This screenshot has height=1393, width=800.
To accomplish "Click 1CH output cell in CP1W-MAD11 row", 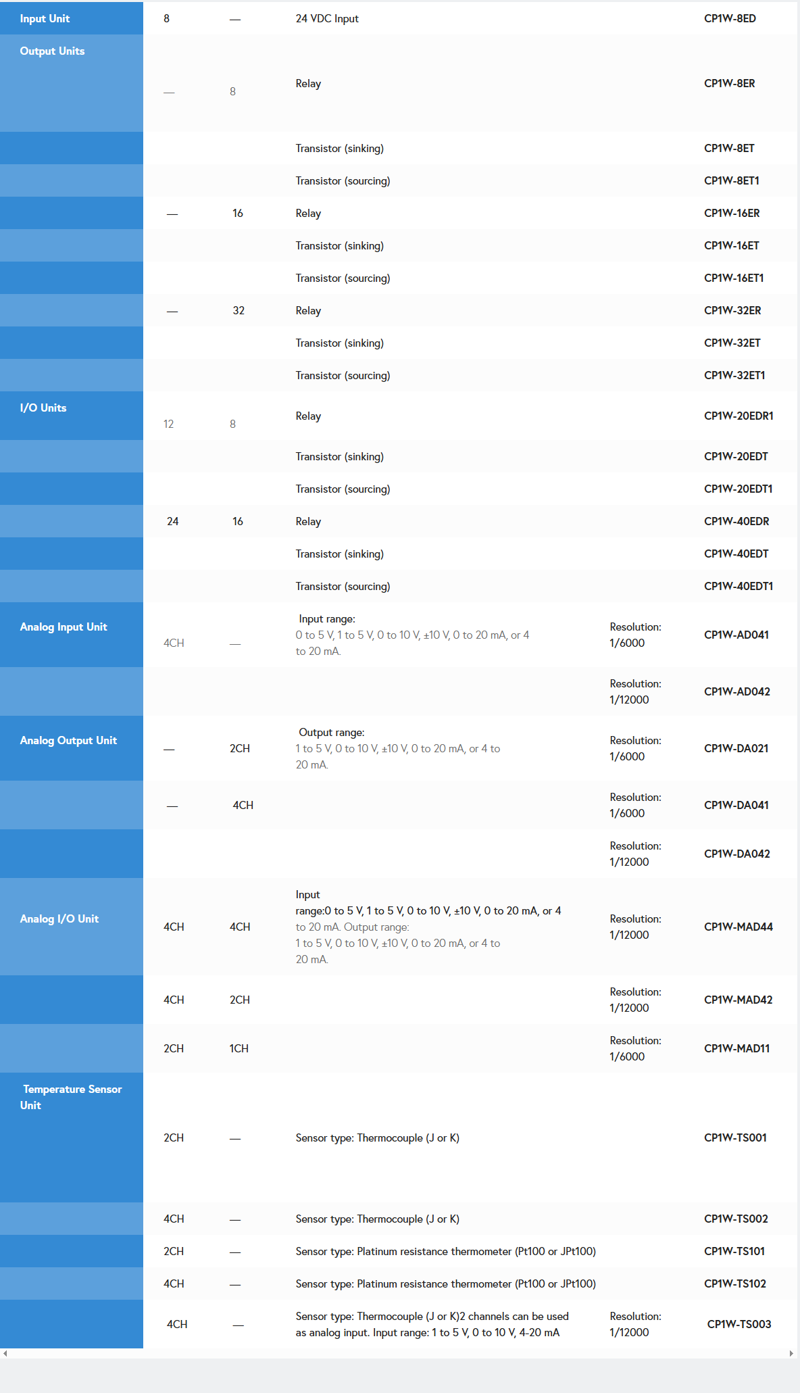I will (239, 1048).
